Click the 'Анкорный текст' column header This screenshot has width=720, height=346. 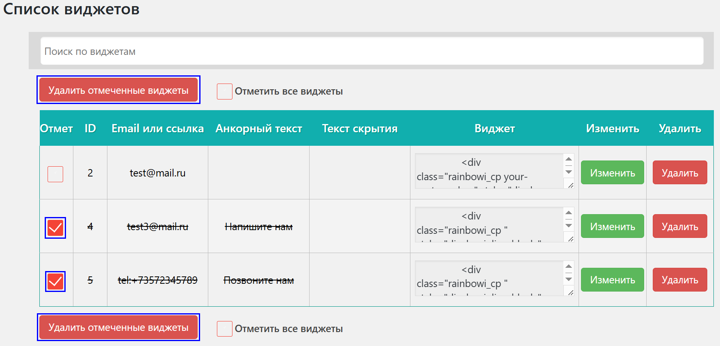[x=259, y=129]
